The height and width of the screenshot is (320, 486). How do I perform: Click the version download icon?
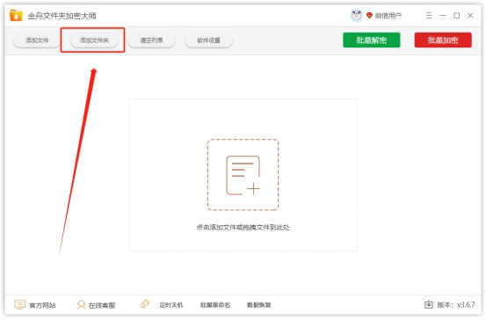(429, 304)
